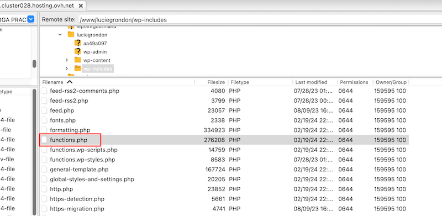
Task: Expand the wp-includes folder node
Action: pos(67,69)
